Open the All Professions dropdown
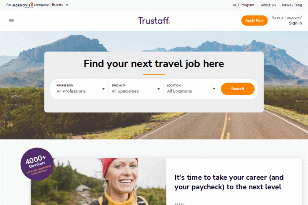The width and height of the screenshot is (308, 205). point(81,89)
